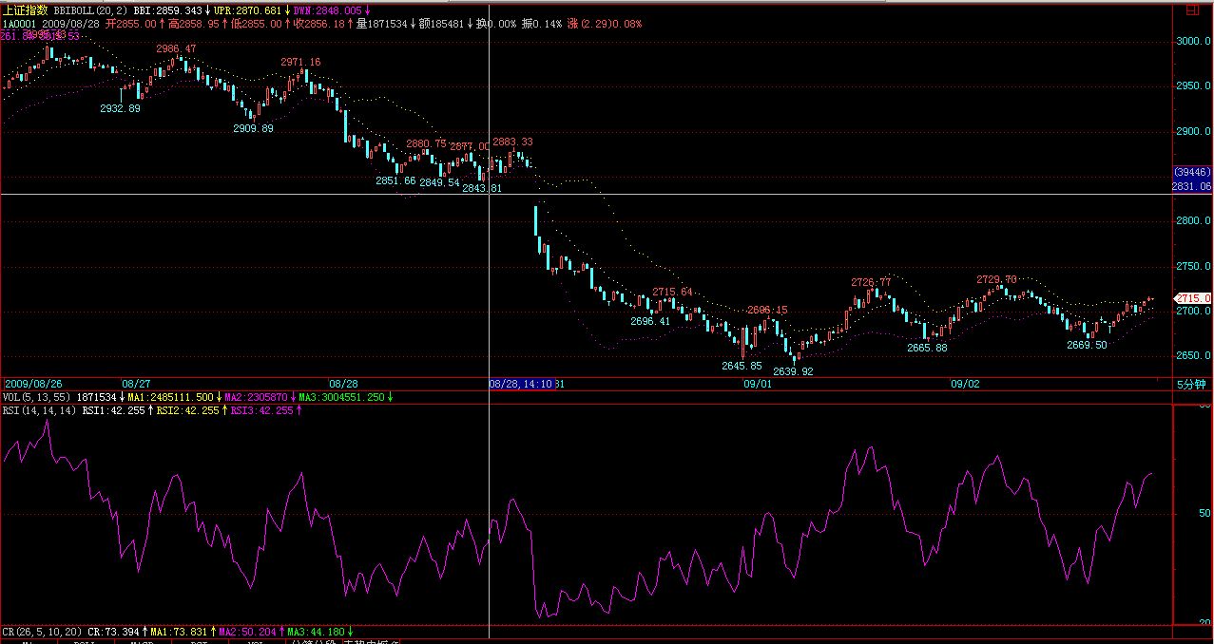Click the trough label 2851.66
Screen dimensions: 1214x644
395,180
